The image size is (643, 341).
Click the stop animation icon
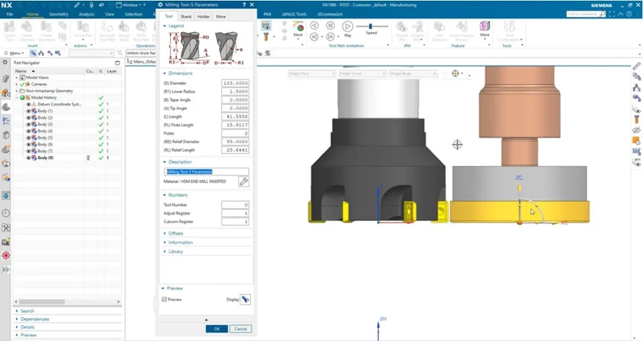pyautogui.click(x=330, y=25)
